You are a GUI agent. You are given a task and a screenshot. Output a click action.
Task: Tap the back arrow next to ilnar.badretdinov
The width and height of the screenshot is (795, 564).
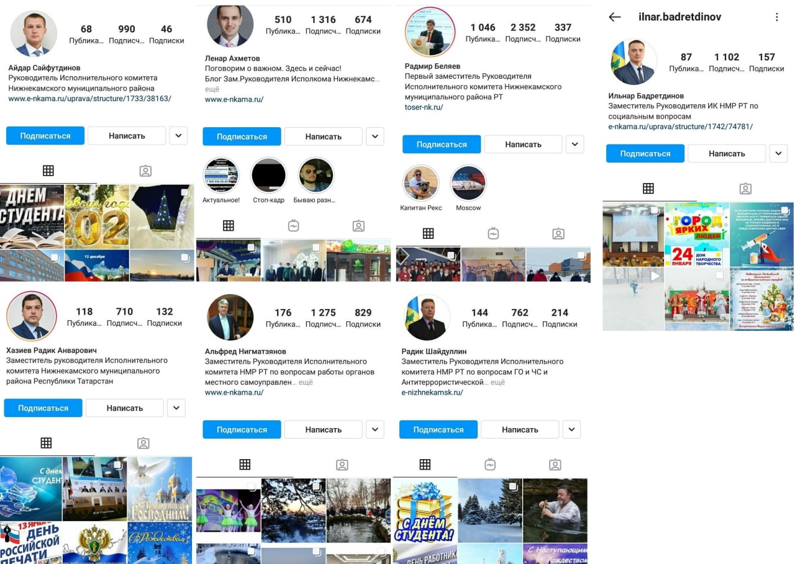click(x=615, y=17)
